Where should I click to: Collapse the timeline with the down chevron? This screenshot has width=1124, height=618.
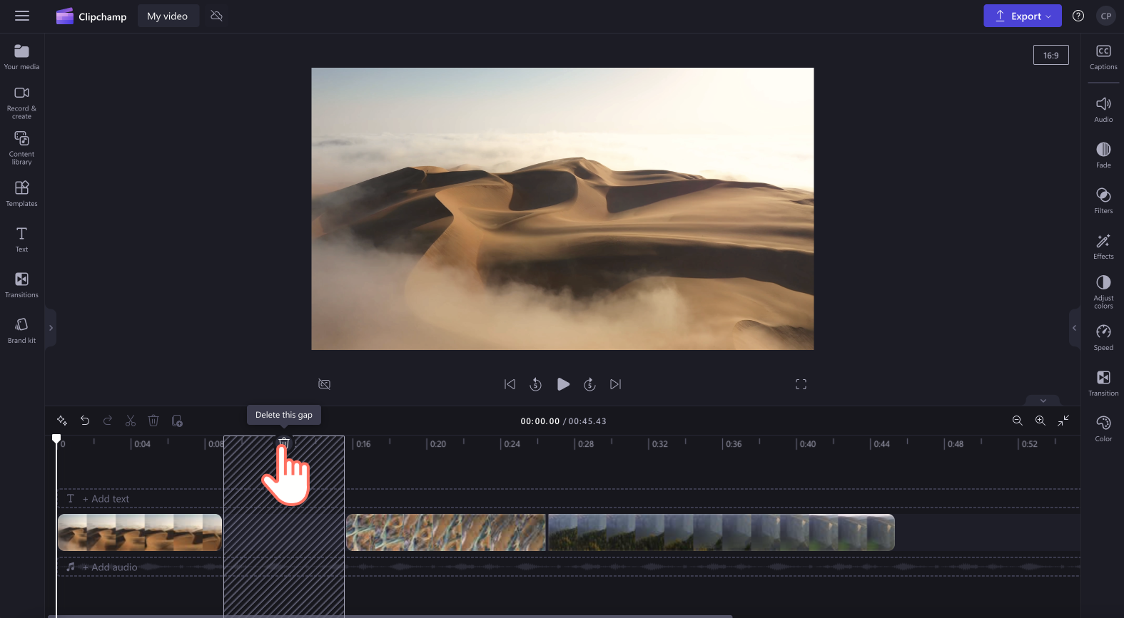(x=1043, y=401)
